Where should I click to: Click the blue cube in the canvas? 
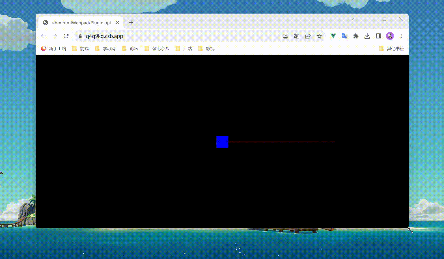click(222, 142)
